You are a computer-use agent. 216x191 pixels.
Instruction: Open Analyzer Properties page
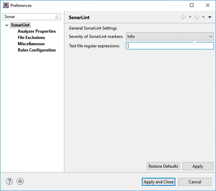point(37,31)
